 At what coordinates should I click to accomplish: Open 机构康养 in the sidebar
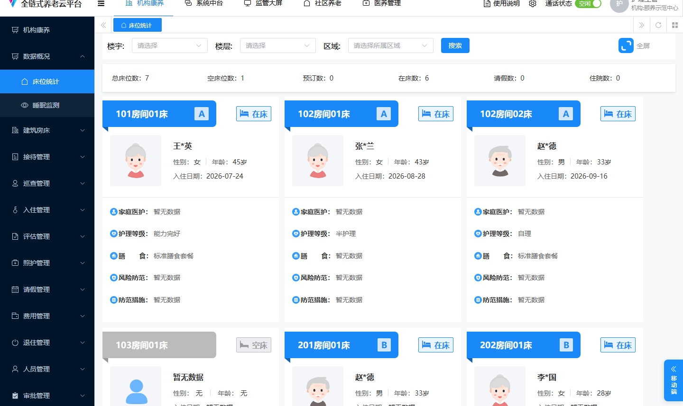47,30
